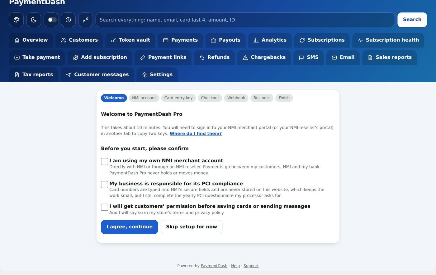The height and width of the screenshot is (275, 436).
Task: Check 'I am using my own NMI merchant account'
Action: [105, 162]
